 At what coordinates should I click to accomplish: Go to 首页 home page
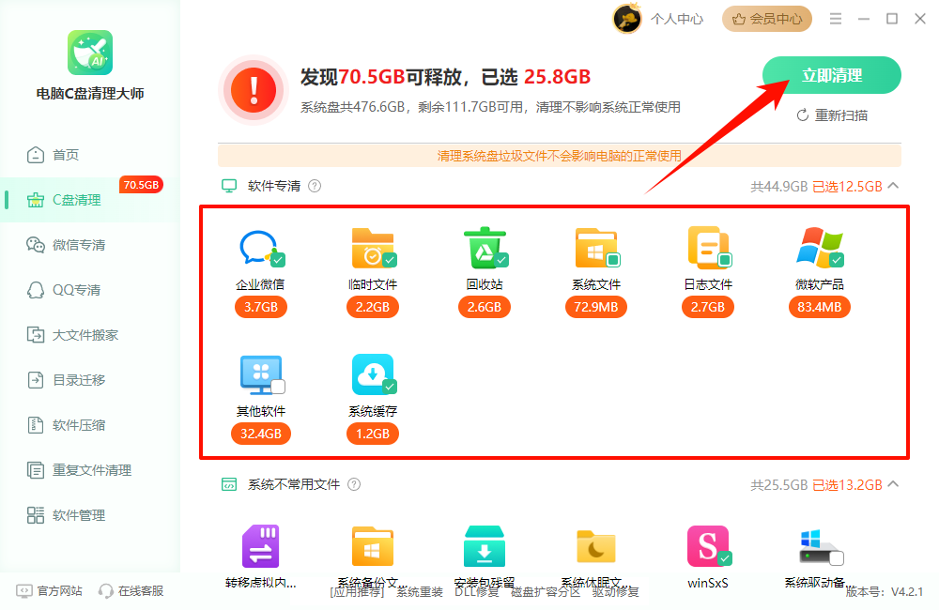click(x=54, y=155)
